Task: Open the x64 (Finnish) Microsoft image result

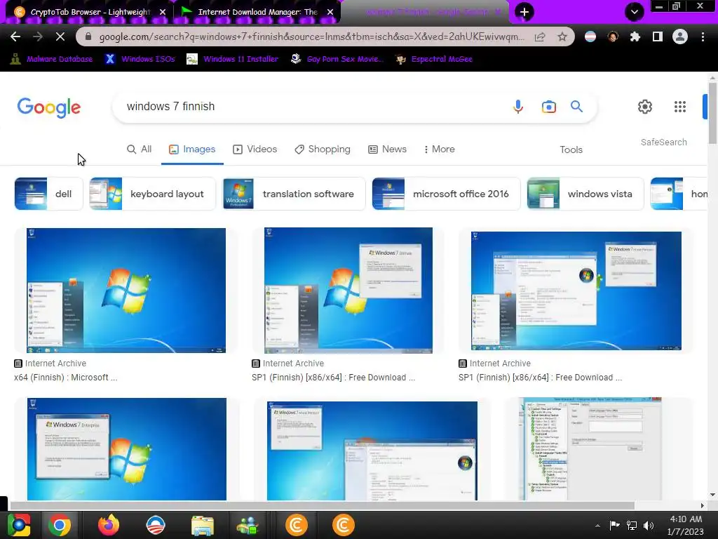Action: point(126,291)
